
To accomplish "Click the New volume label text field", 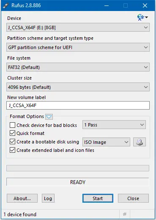I will point(78,105).
